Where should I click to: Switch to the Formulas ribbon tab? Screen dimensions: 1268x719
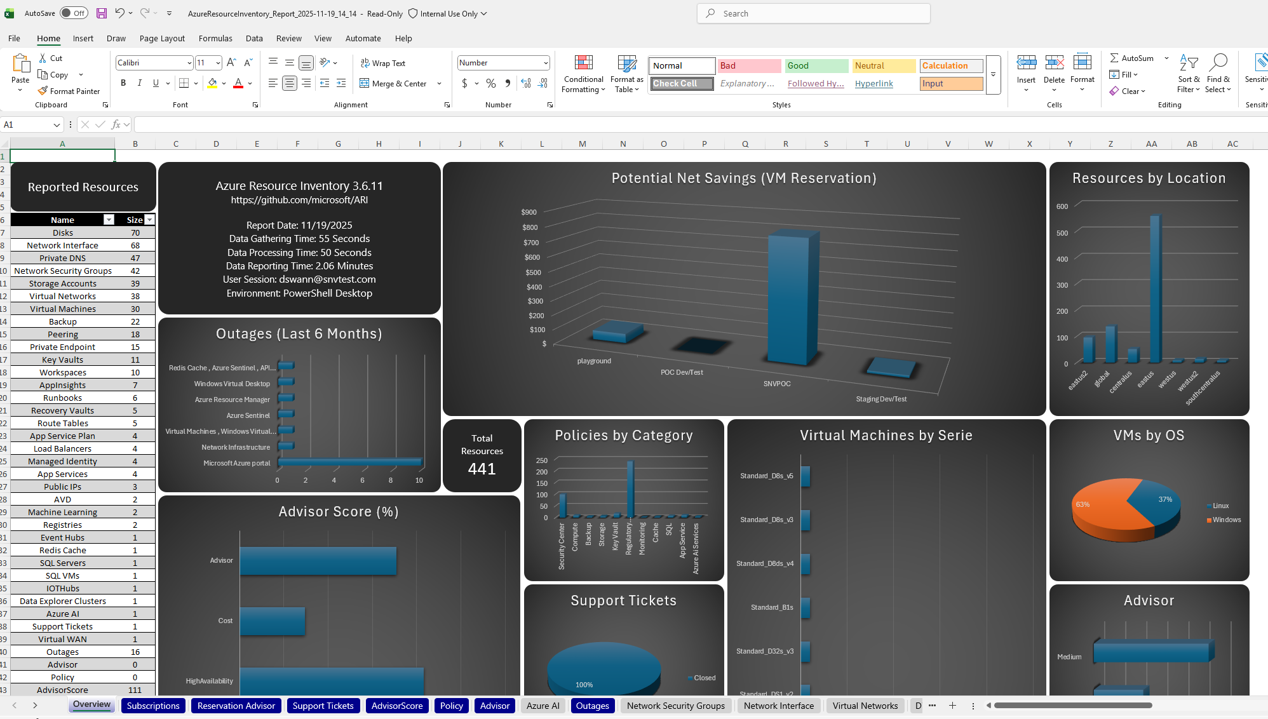coord(215,38)
